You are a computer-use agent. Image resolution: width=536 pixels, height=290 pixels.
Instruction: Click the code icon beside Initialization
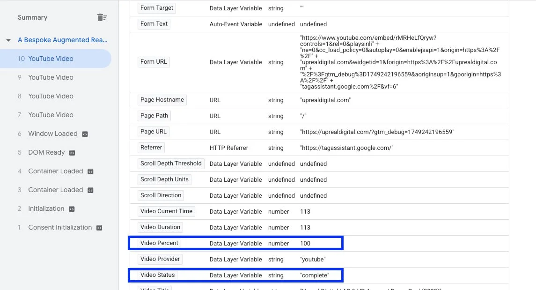coord(72,209)
